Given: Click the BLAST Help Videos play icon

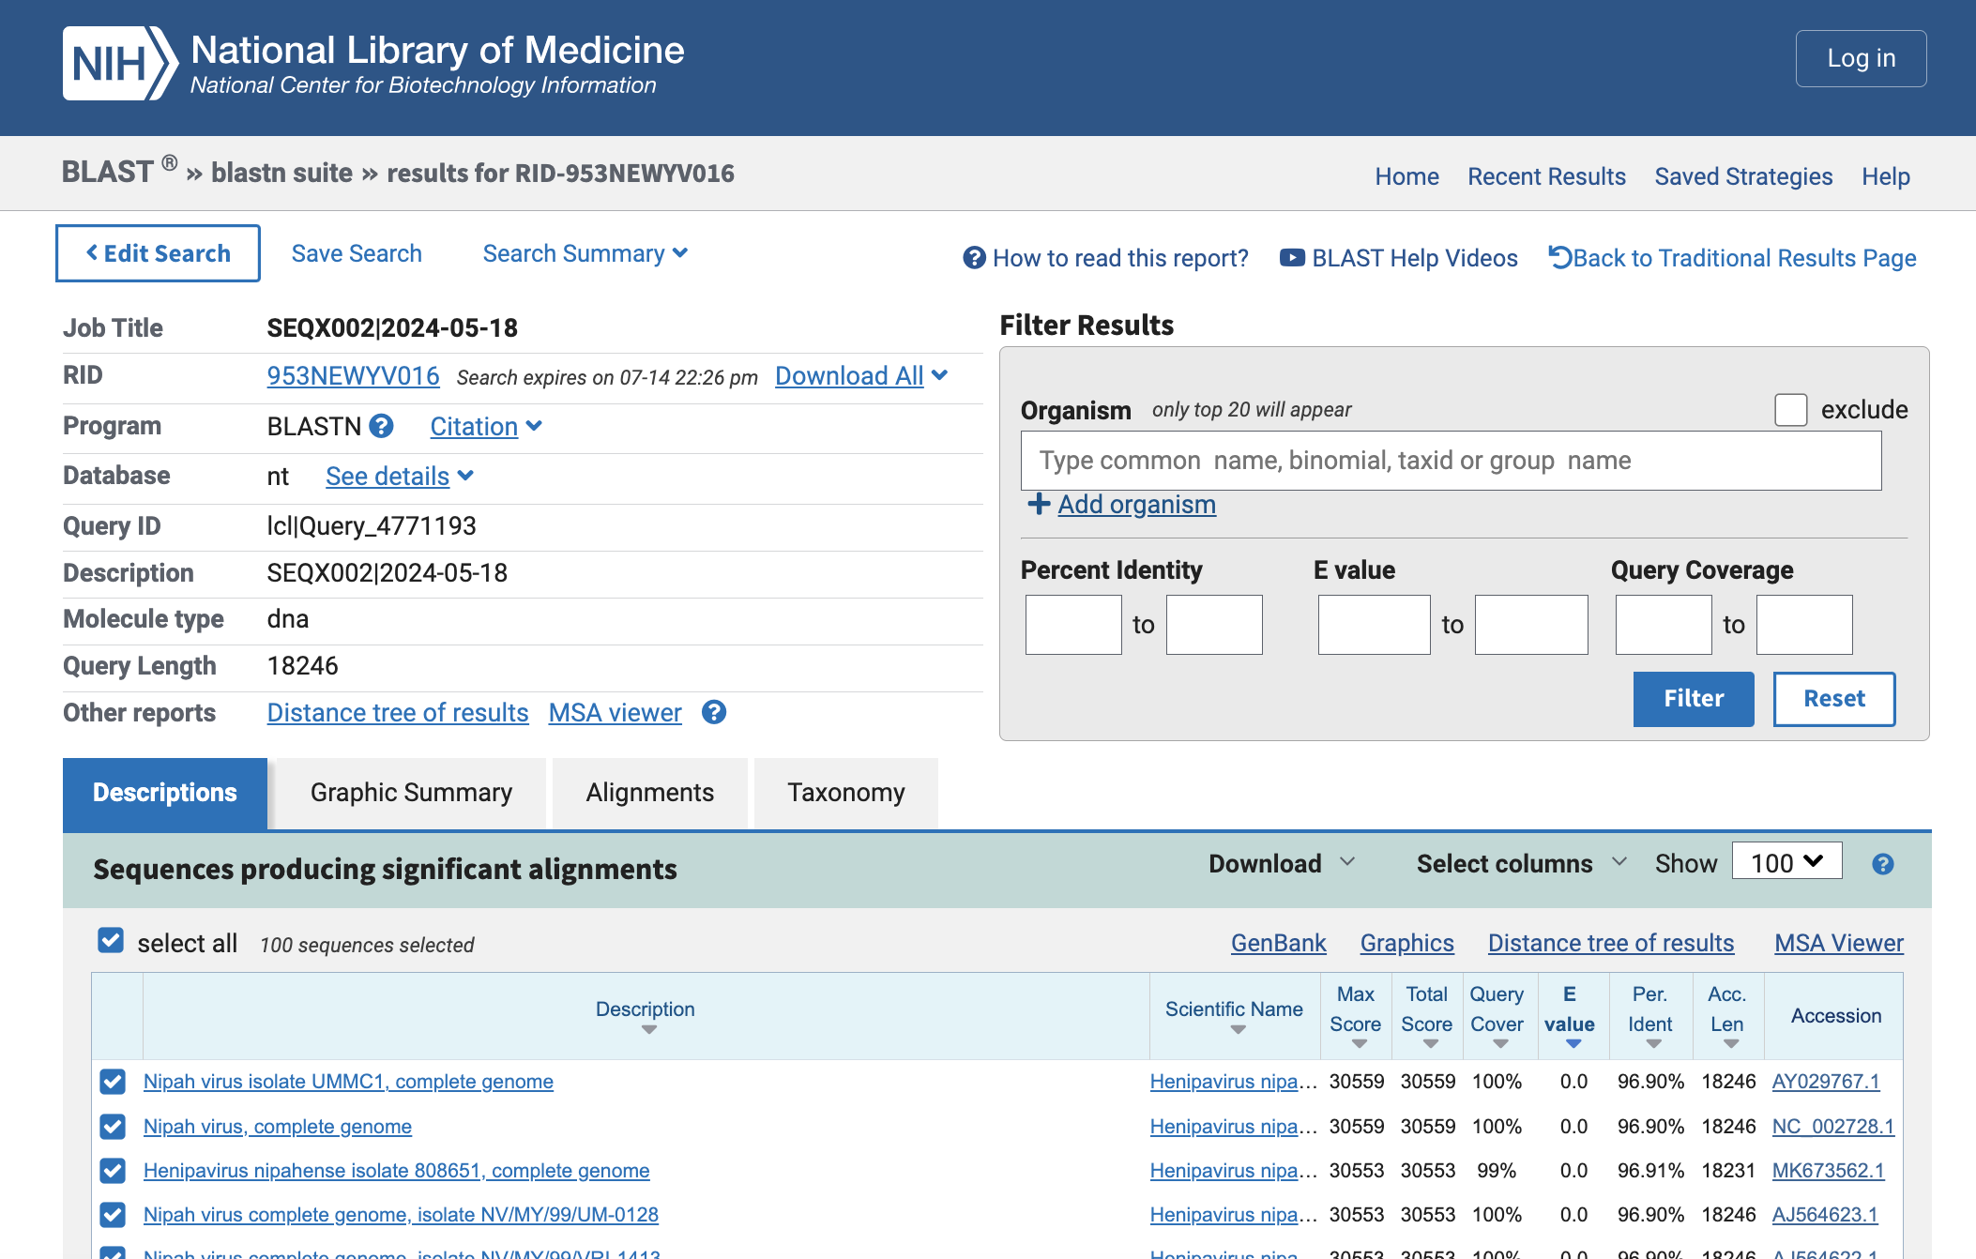Looking at the screenshot, I should [x=1292, y=258].
